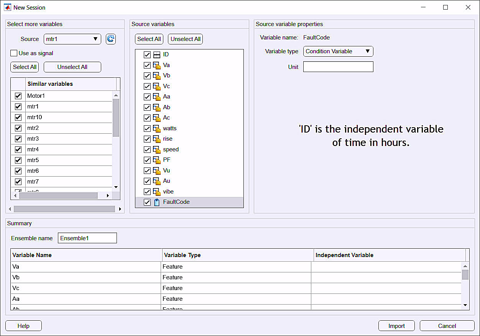Click the Vu feature variable icon
The image size is (480, 336).
click(x=156, y=170)
